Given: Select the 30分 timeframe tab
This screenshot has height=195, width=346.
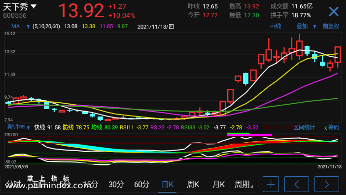Looking at the screenshot, I should click(116, 184).
